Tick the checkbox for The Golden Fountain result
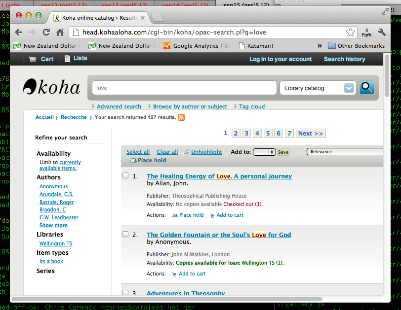Viewport: 401px width, 310px height. (125, 234)
